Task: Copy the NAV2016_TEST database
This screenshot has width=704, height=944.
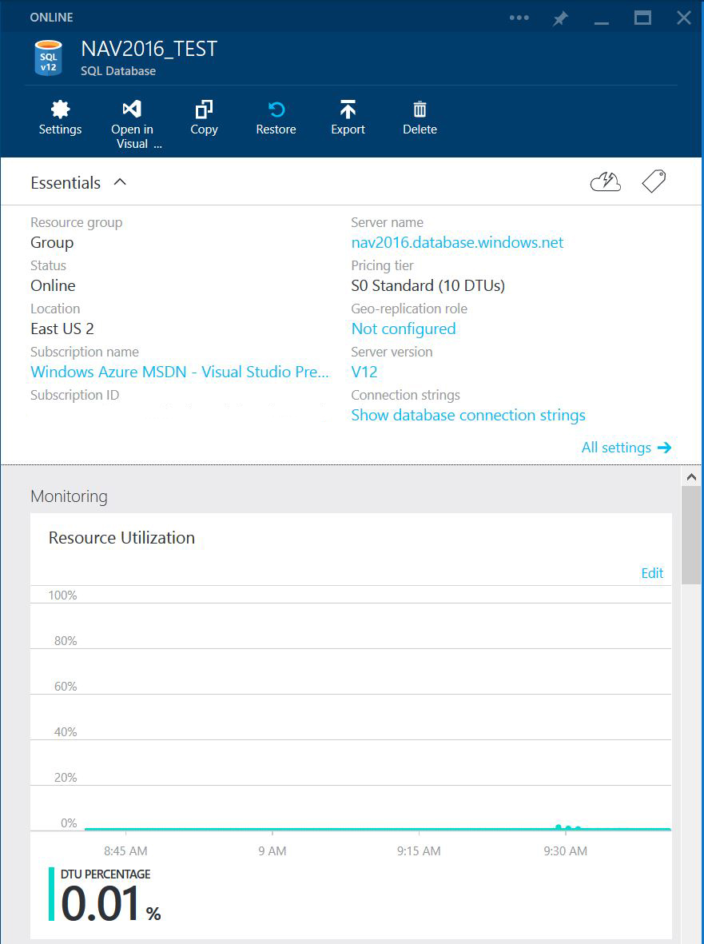Action: click(x=204, y=118)
